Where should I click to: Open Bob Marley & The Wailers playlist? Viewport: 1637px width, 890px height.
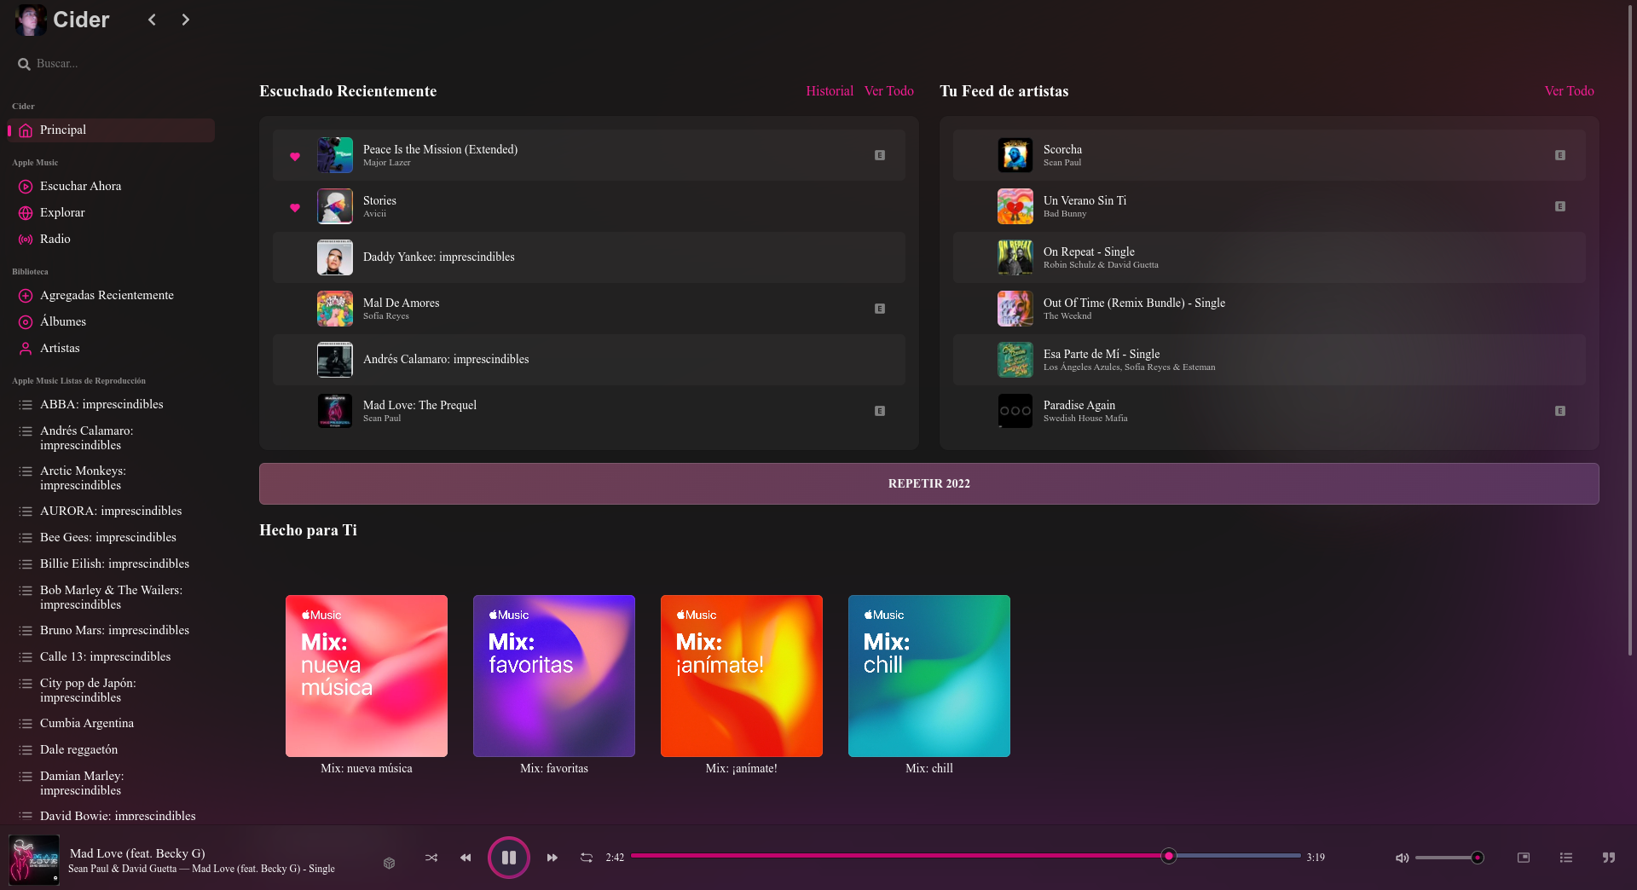(111, 597)
